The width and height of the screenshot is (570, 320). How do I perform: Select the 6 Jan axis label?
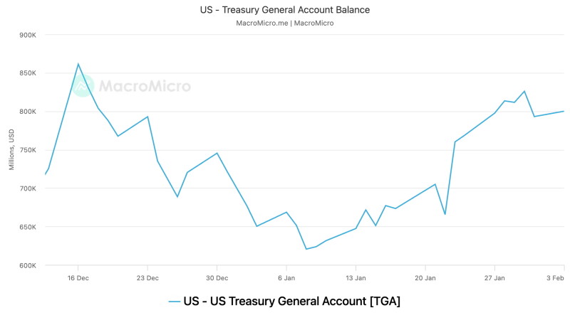coord(286,278)
